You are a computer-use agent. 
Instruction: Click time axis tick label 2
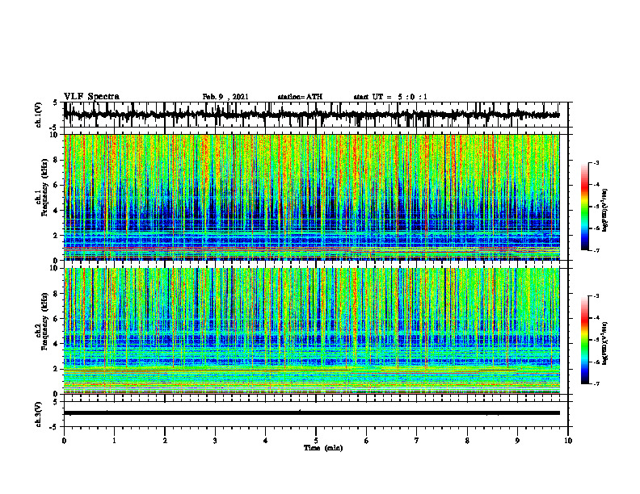pos(165,441)
